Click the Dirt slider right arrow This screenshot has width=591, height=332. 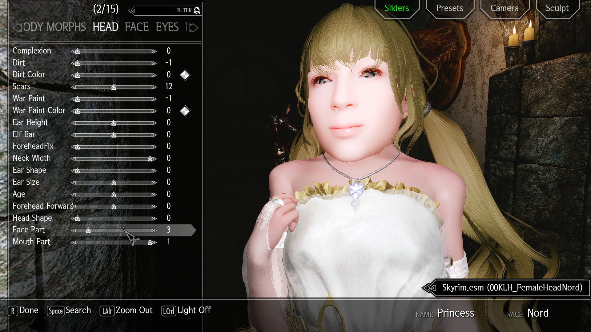pos(155,63)
